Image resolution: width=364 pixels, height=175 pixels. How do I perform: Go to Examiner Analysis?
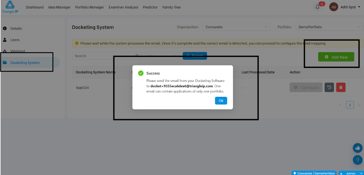tap(123, 7)
